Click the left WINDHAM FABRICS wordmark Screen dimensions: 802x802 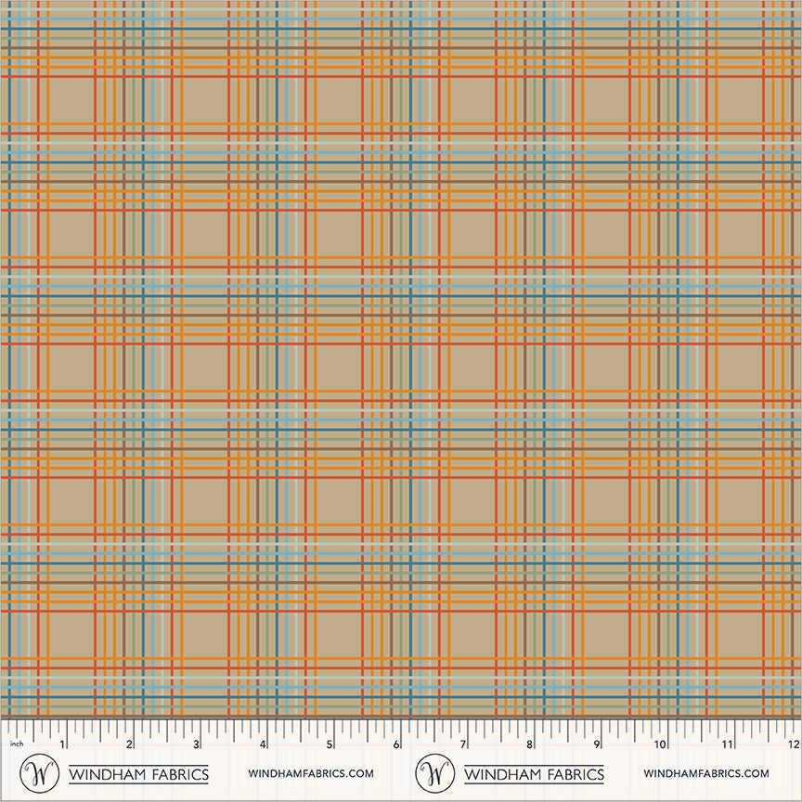point(138,774)
